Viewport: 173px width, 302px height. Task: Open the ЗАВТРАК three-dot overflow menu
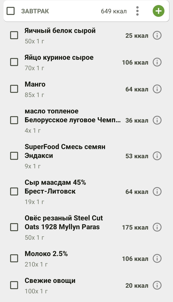[137, 11]
